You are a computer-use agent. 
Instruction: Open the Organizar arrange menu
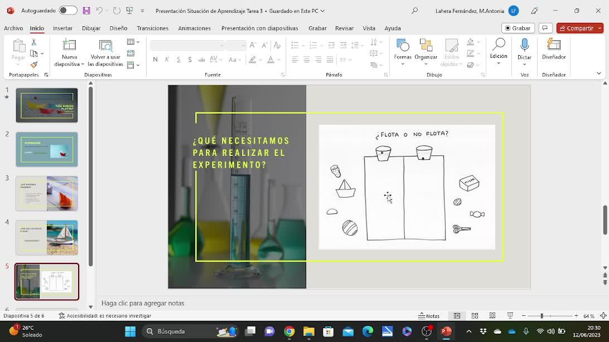click(x=426, y=49)
